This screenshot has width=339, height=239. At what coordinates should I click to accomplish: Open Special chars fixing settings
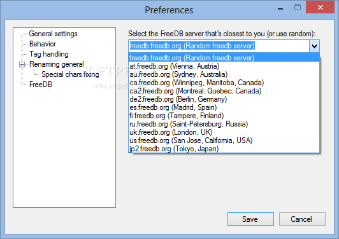tap(70, 74)
